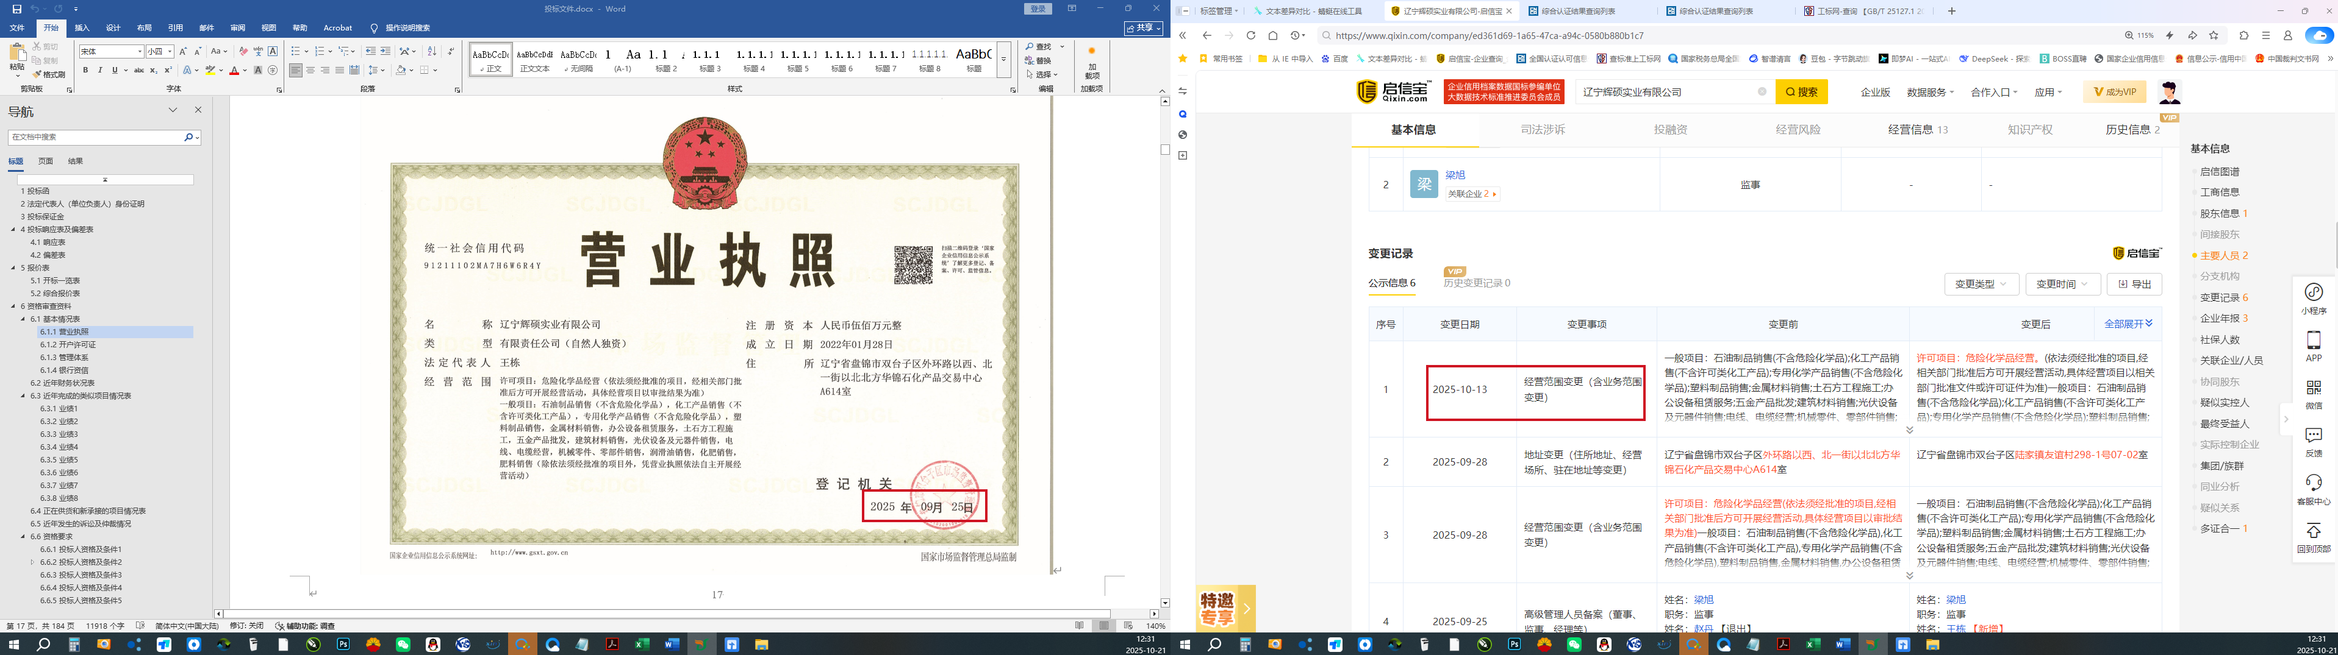Open the 审阅 ribbon tab in Word
The image size is (2338, 655).
(238, 28)
